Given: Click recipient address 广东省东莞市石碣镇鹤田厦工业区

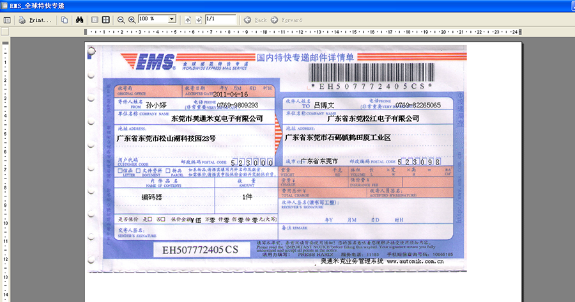Looking at the screenshot, I should [x=338, y=138].
